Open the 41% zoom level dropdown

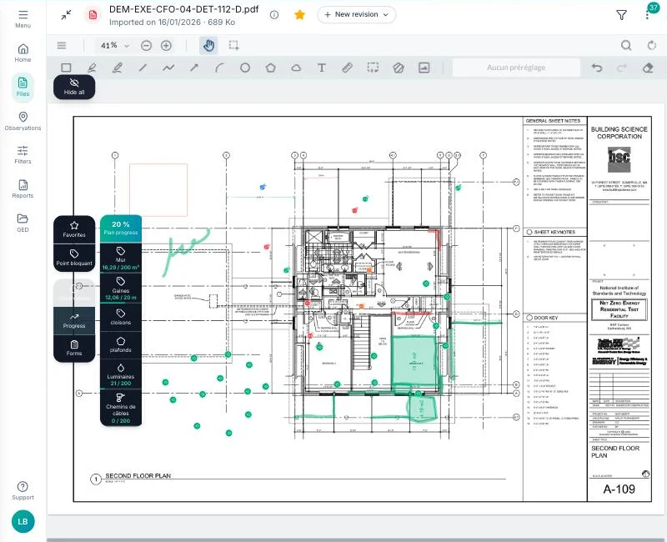point(114,45)
